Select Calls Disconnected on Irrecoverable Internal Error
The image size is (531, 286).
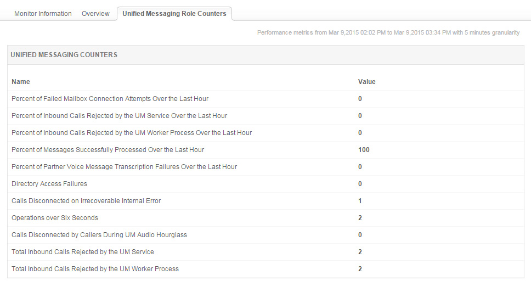coord(86,201)
